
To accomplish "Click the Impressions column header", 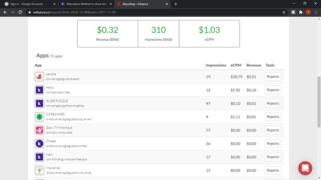I will click(x=216, y=65).
